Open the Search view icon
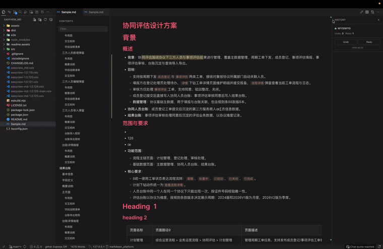 pyautogui.click(x=20, y=12)
